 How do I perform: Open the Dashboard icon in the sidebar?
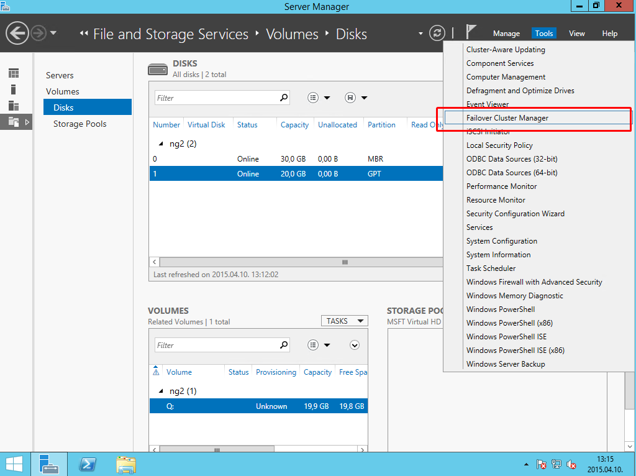14,73
